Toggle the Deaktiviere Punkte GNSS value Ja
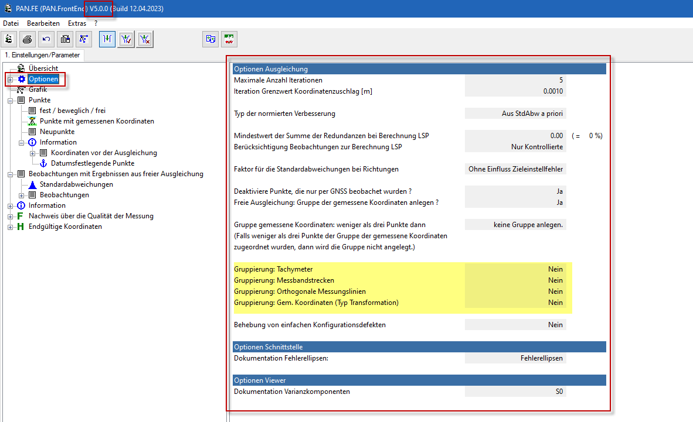Image resolution: width=693 pixels, height=422 pixels. coord(515,191)
